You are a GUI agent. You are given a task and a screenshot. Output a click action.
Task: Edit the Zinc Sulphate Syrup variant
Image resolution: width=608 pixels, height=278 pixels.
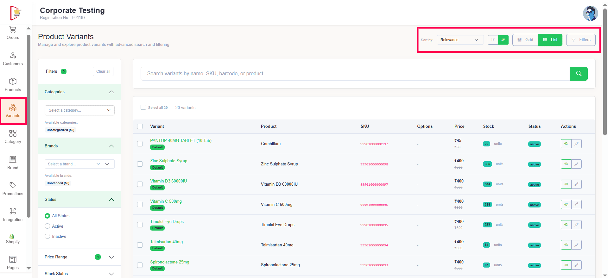click(576, 164)
